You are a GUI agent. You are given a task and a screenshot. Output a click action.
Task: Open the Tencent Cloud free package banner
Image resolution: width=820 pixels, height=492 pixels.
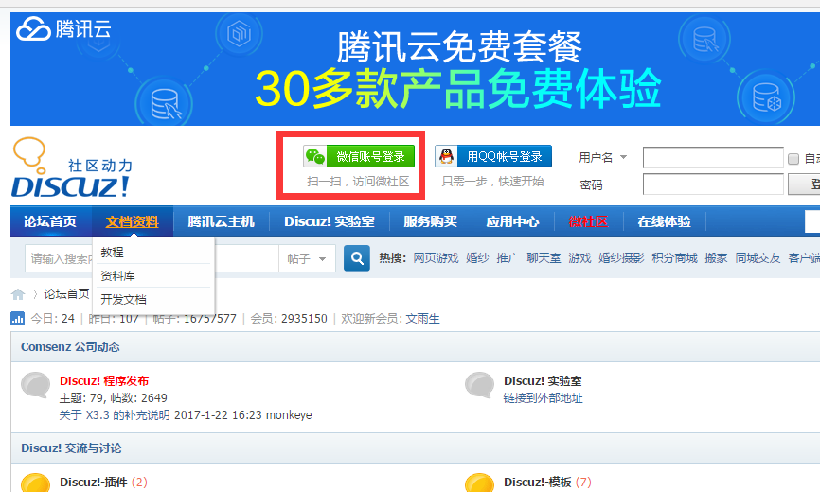point(416,69)
